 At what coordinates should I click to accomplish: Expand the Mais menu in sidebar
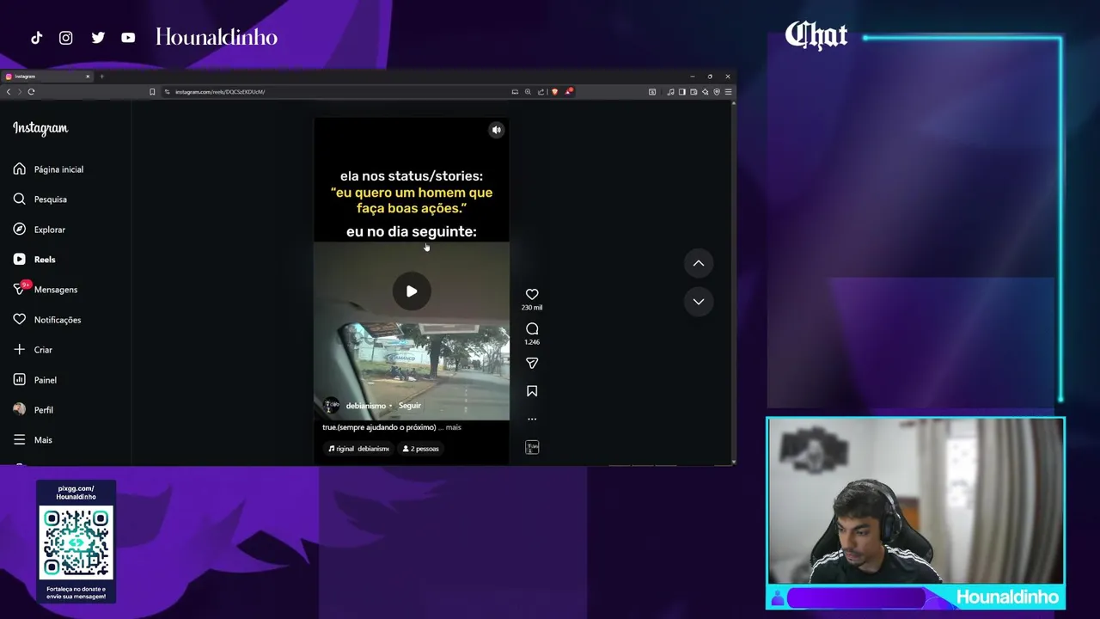pos(33,440)
